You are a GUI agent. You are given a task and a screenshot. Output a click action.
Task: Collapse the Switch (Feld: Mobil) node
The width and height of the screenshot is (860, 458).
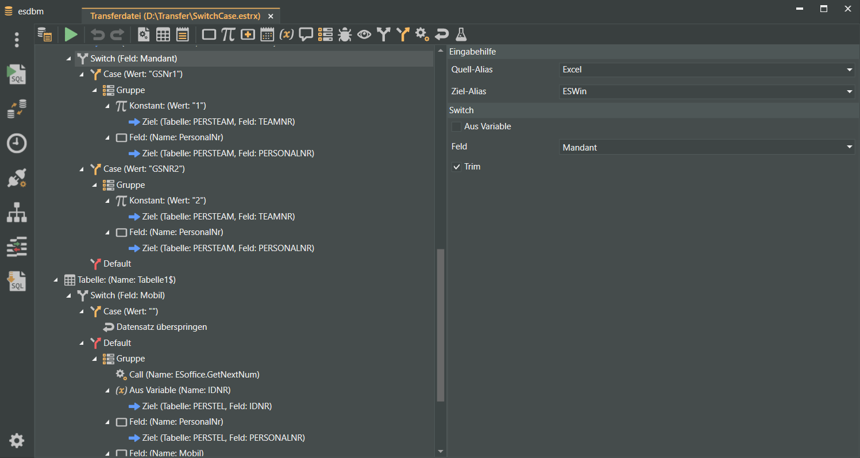pos(69,295)
